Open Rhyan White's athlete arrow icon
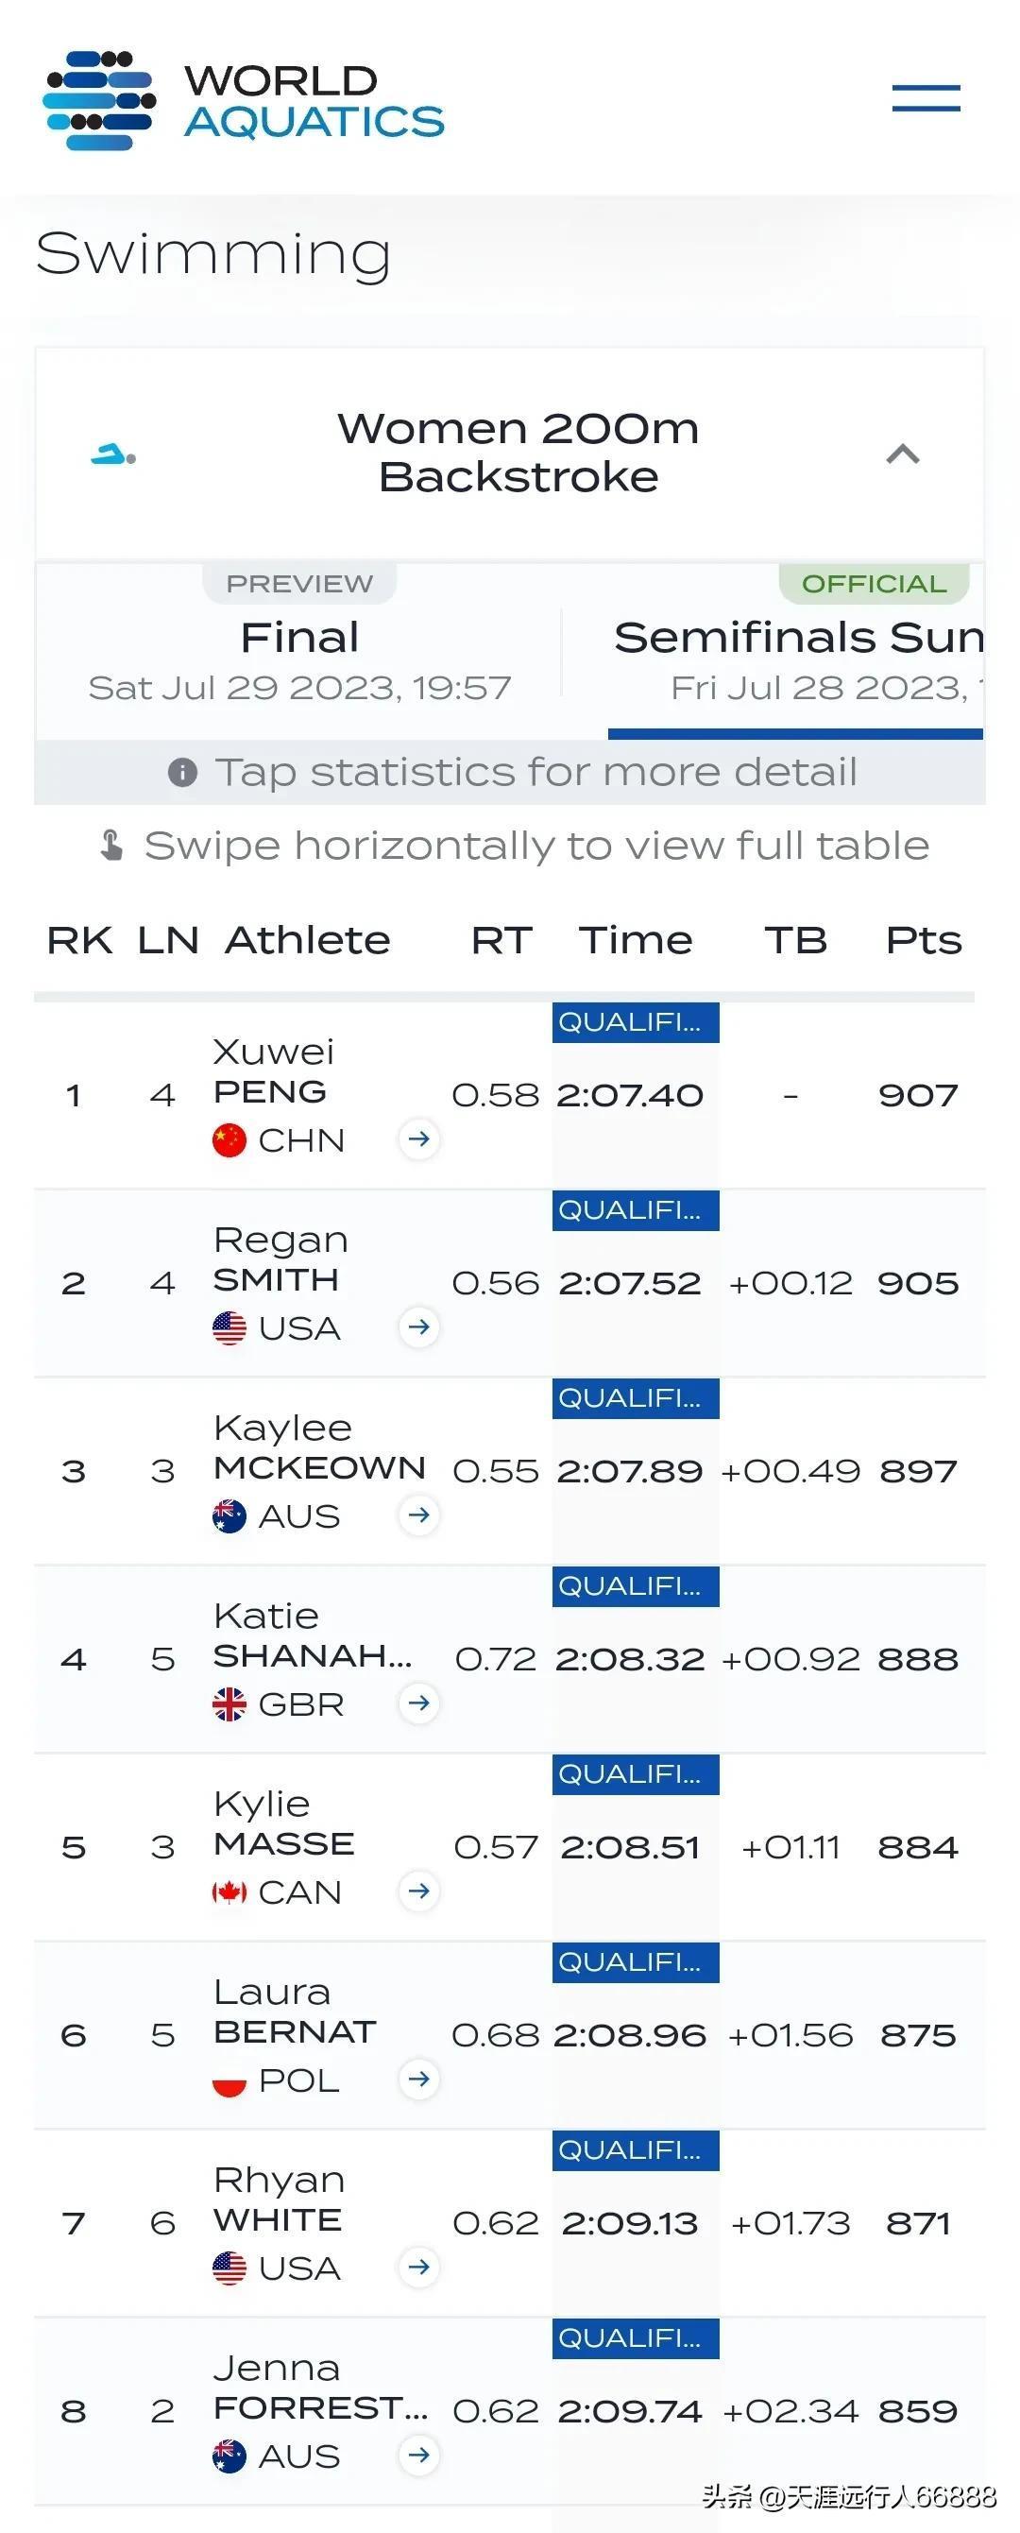The height and width of the screenshot is (2533, 1020). point(418,2266)
